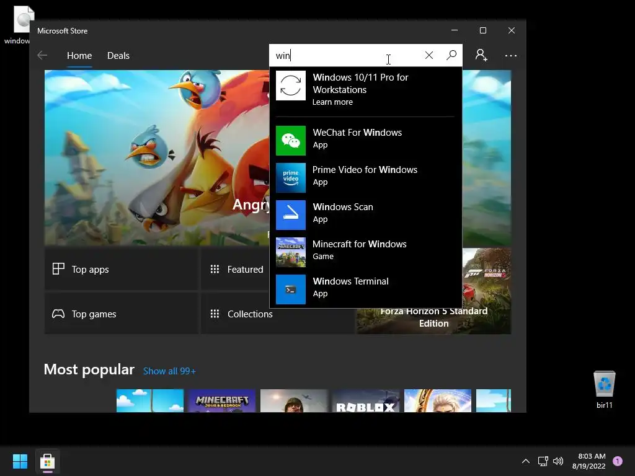Select Windows Scan suggestion text
The height and width of the screenshot is (476, 635).
coord(343,207)
